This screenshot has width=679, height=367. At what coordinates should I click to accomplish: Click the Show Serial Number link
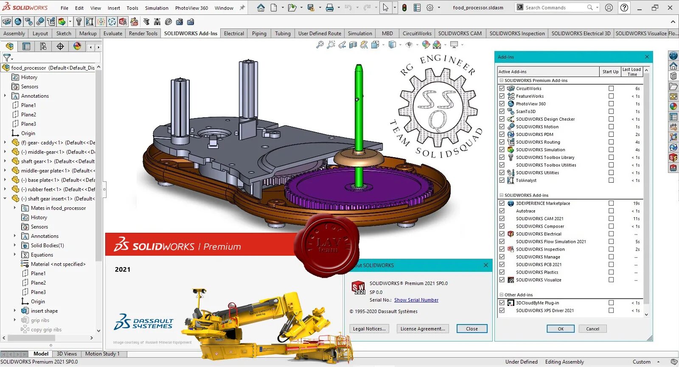416,300
